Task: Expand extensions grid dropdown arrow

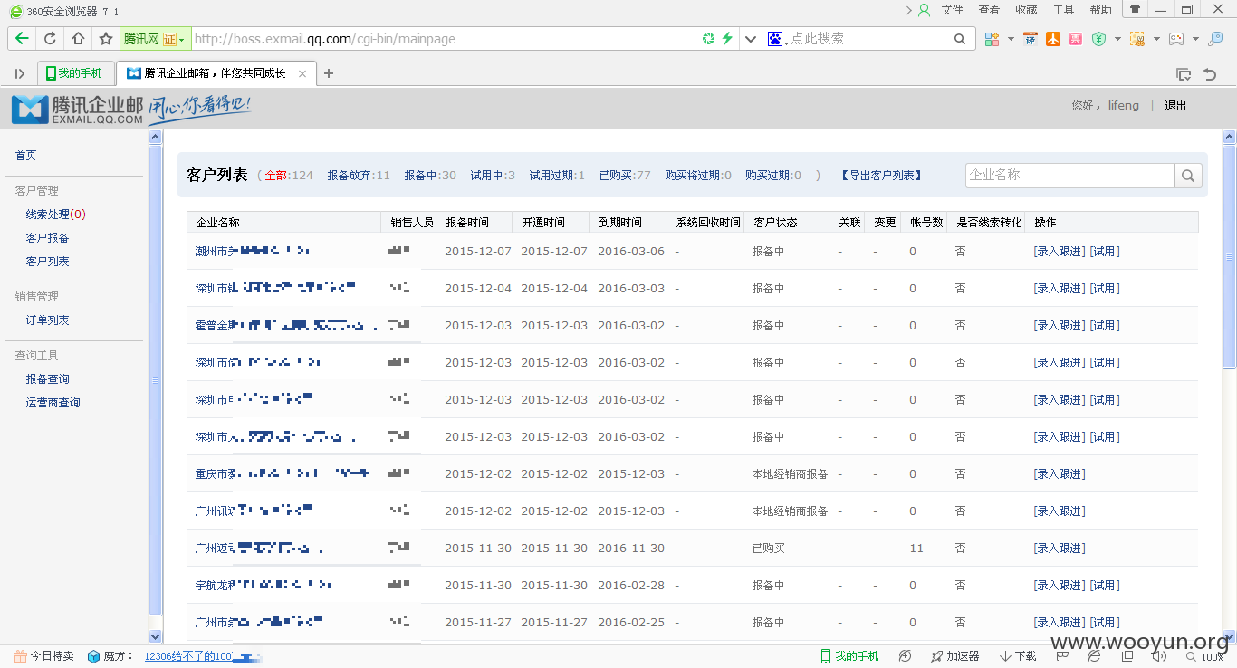Action: (1011, 39)
